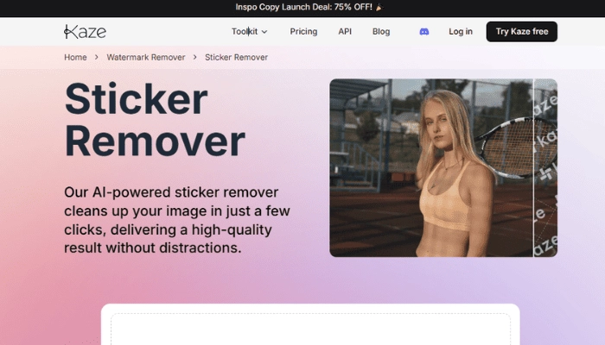Click the chevron separator after Home breadcrumb
This screenshot has height=345, width=605.
click(97, 58)
